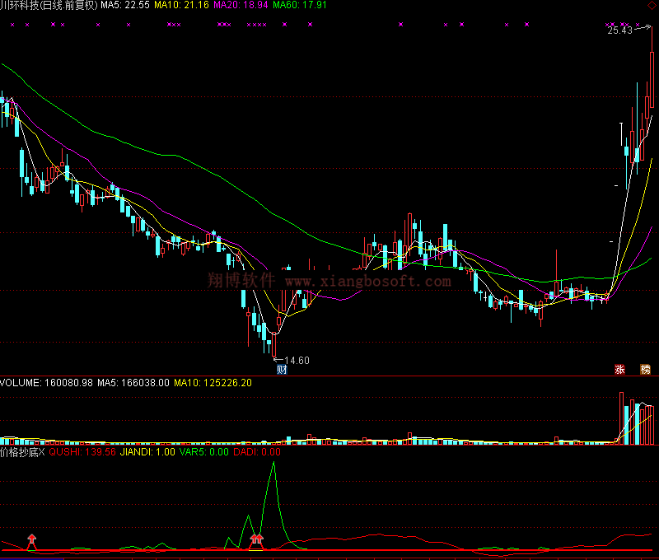659x560 pixels.
Task: Click the DADI: 0.00 value
Action: (257, 452)
